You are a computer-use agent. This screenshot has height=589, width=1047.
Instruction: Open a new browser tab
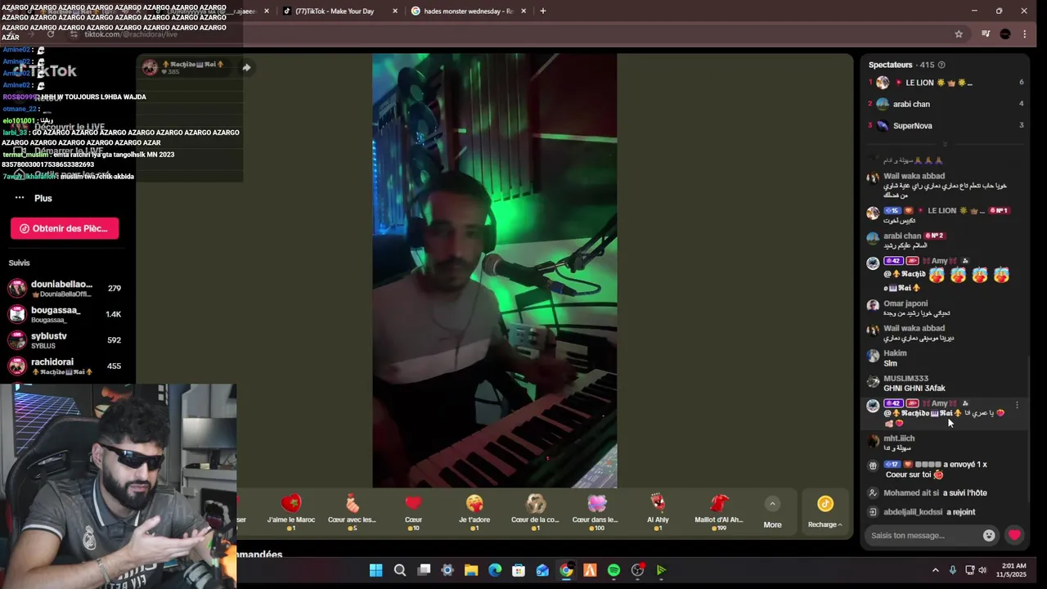[x=542, y=11]
